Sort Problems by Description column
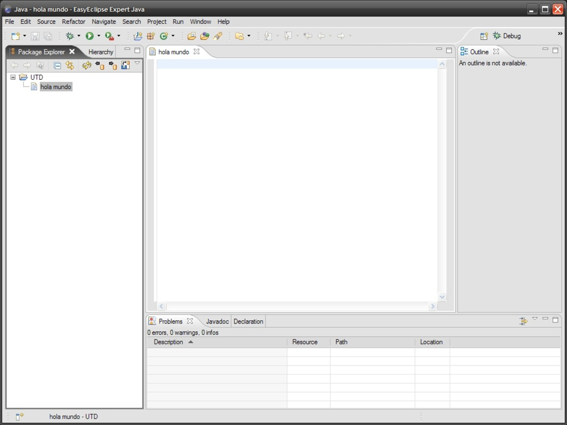Screen dimensions: 567x425 pos(170,342)
